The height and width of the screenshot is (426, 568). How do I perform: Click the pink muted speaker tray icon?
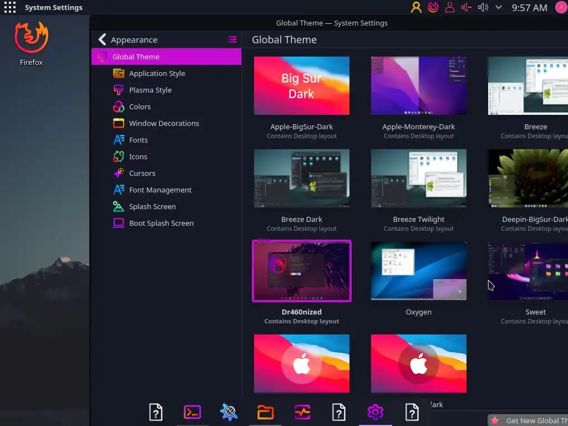466,7
